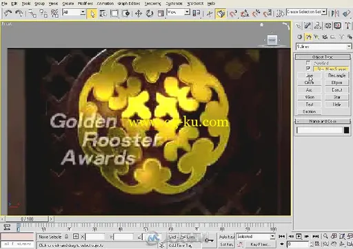Select the Lights category icon
This screenshot has width=353, height=249.
[316, 36]
